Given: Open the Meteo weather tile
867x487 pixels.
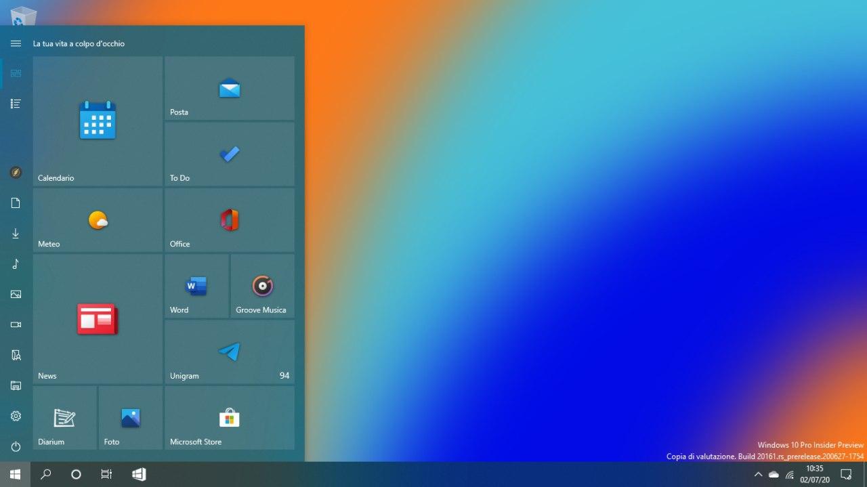Looking at the screenshot, I should pyautogui.click(x=98, y=220).
